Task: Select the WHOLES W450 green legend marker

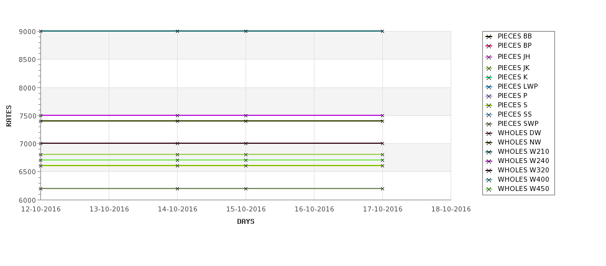Action: (489, 189)
